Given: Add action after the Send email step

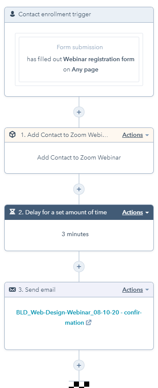Looking at the screenshot, I should pyautogui.click(x=79, y=365).
